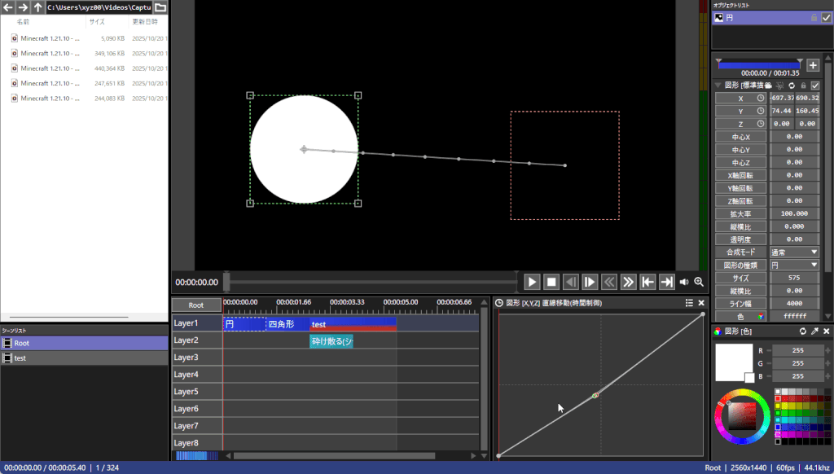Screen dimensions: 834x474
Task: Select the 四角形 clip on Layer1
Action: pos(287,324)
